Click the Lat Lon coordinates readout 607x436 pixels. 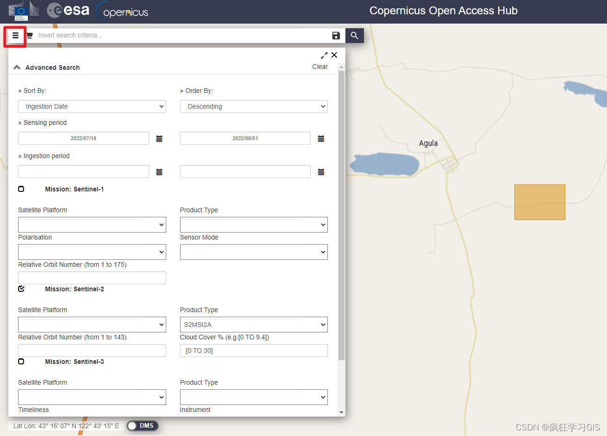point(66,426)
